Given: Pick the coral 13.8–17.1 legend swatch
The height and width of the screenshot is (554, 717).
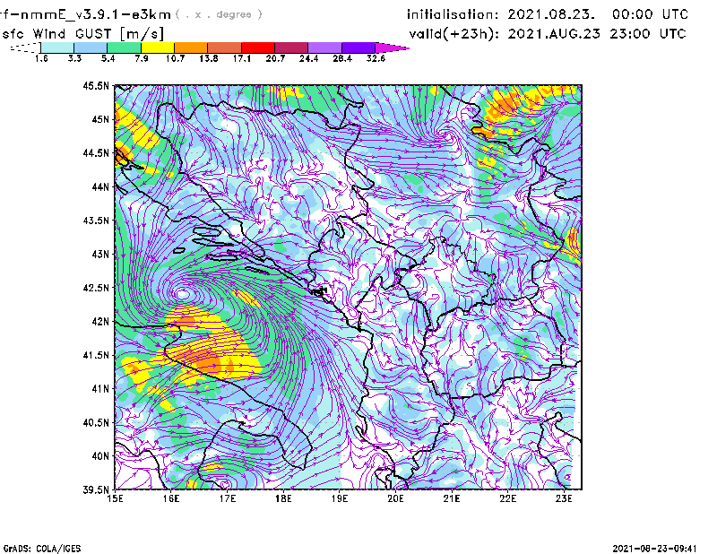Looking at the screenshot, I should pos(225,48).
